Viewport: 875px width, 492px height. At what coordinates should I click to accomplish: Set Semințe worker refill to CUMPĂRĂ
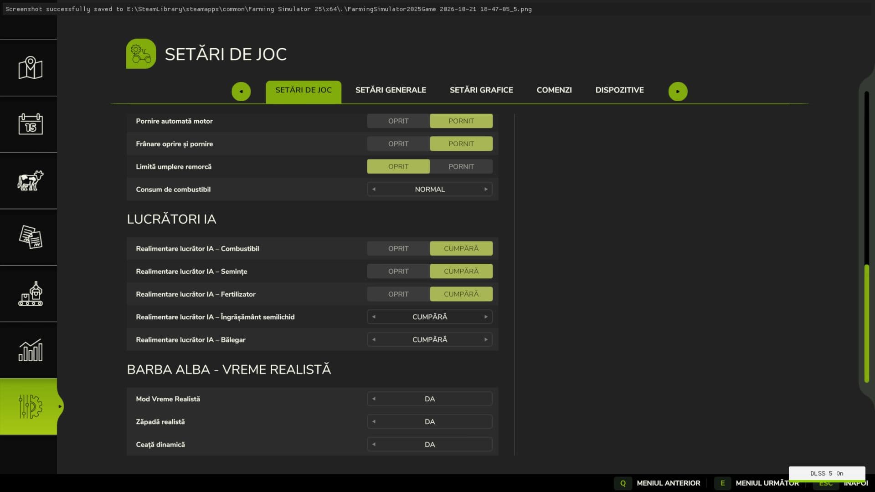pos(461,271)
